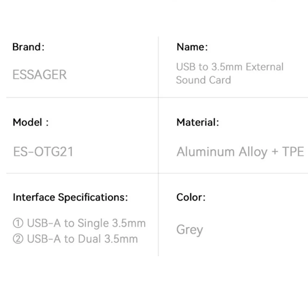Viewport: 308px width, 308px height.
Task: Click the circled number 1 marker
Action: [x=18, y=223]
